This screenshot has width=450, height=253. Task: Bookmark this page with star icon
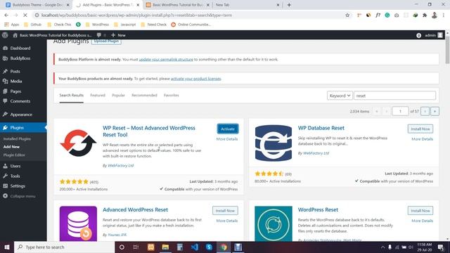347,15
